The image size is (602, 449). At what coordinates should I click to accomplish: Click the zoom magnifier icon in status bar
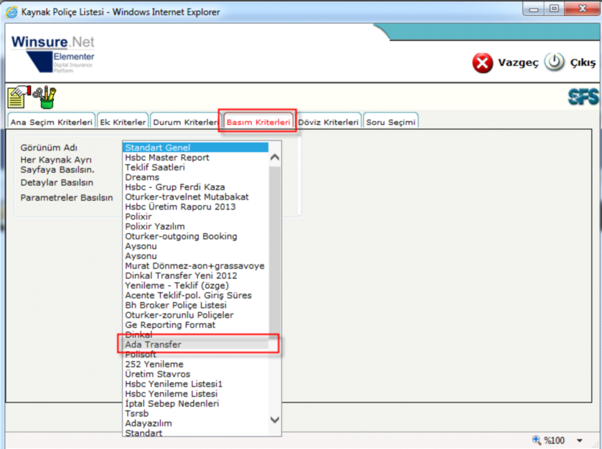coord(537,440)
